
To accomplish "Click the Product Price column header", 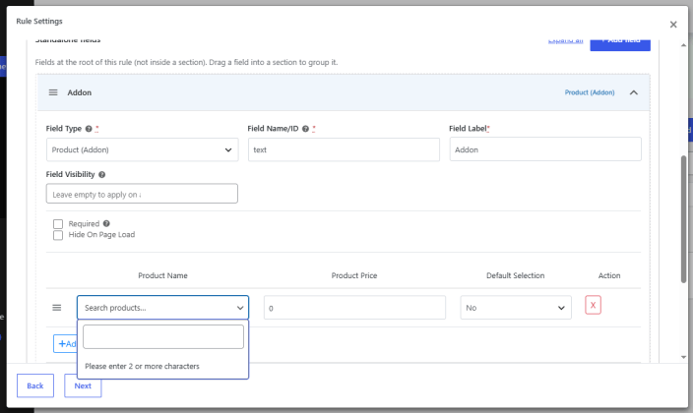I will (354, 275).
